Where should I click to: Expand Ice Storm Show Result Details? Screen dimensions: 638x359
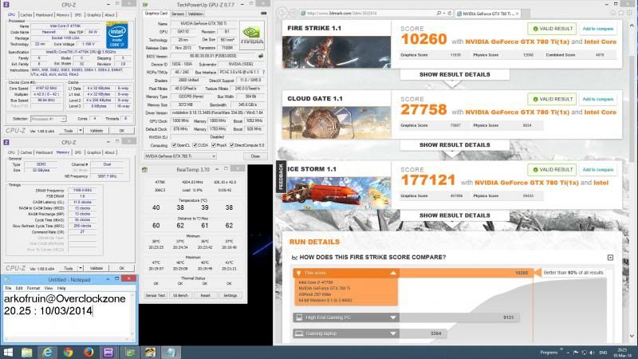click(455, 215)
